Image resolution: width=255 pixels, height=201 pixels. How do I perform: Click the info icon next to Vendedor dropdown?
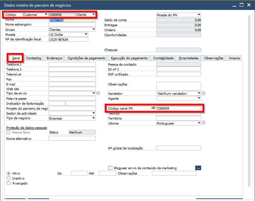click(x=203, y=93)
